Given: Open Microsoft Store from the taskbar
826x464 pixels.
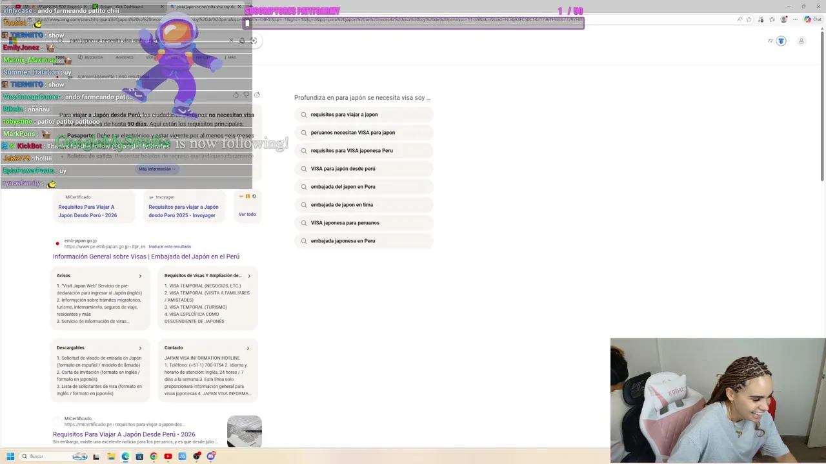Looking at the screenshot, I should pyautogui.click(x=139, y=456).
